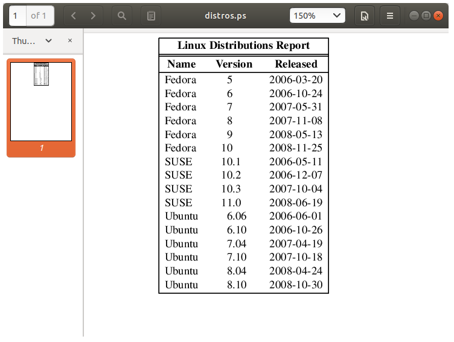Click SUSE version 11.0
The width and height of the screenshot is (454, 342).
[231, 203]
